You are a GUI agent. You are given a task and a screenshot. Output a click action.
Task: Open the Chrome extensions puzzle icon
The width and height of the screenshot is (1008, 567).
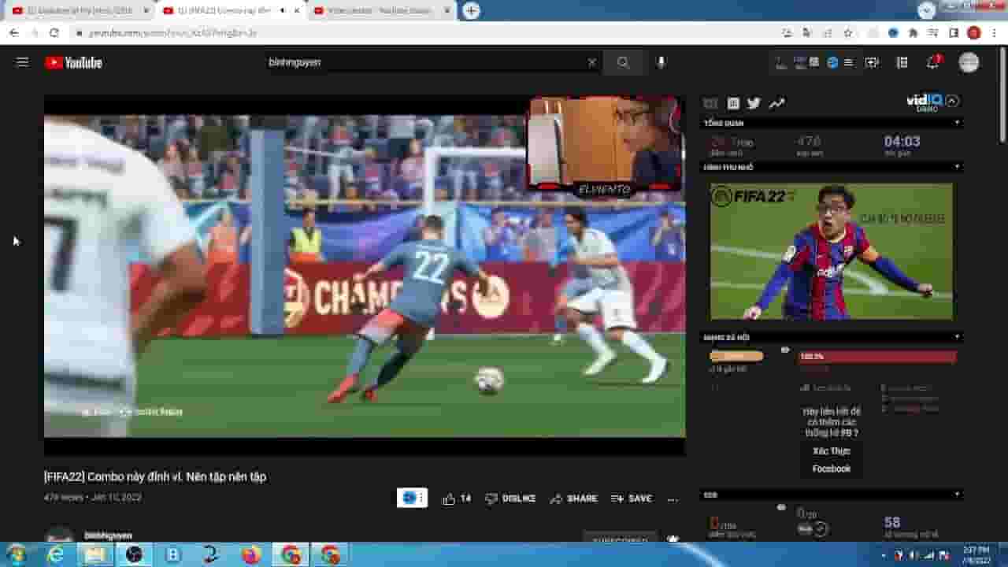click(x=913, y=33)
